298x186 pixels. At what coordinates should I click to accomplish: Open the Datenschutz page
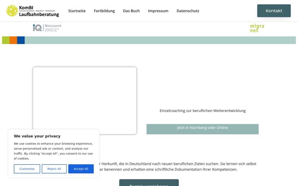[188, 11]
